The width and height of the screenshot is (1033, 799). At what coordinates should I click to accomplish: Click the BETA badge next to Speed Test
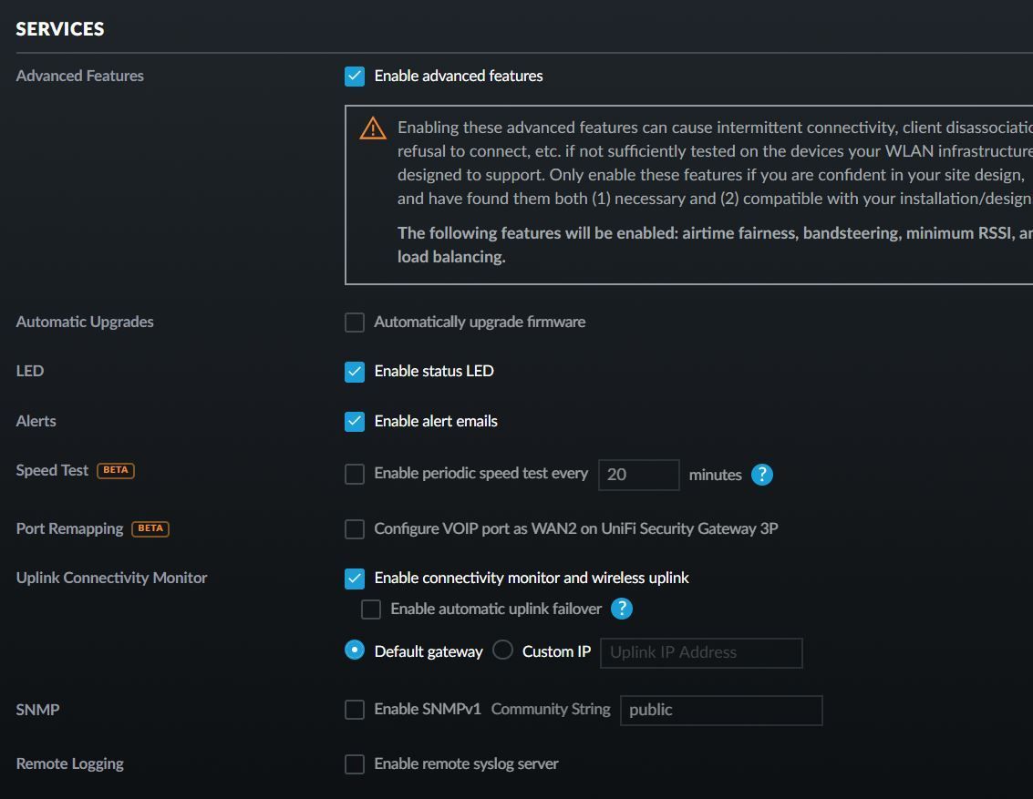pyautogui.click(x=116, y=470)
